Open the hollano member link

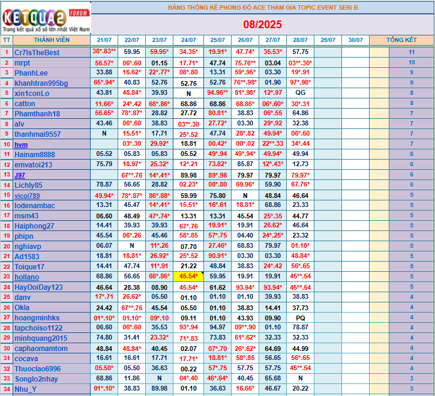click(x=26, y=277)
